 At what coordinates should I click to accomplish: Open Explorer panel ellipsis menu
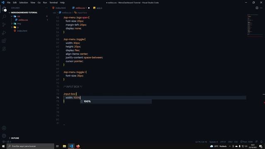46,8
